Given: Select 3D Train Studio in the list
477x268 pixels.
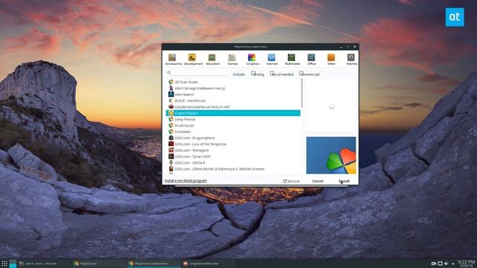Looking at the screenshot, I should [233, 82].
